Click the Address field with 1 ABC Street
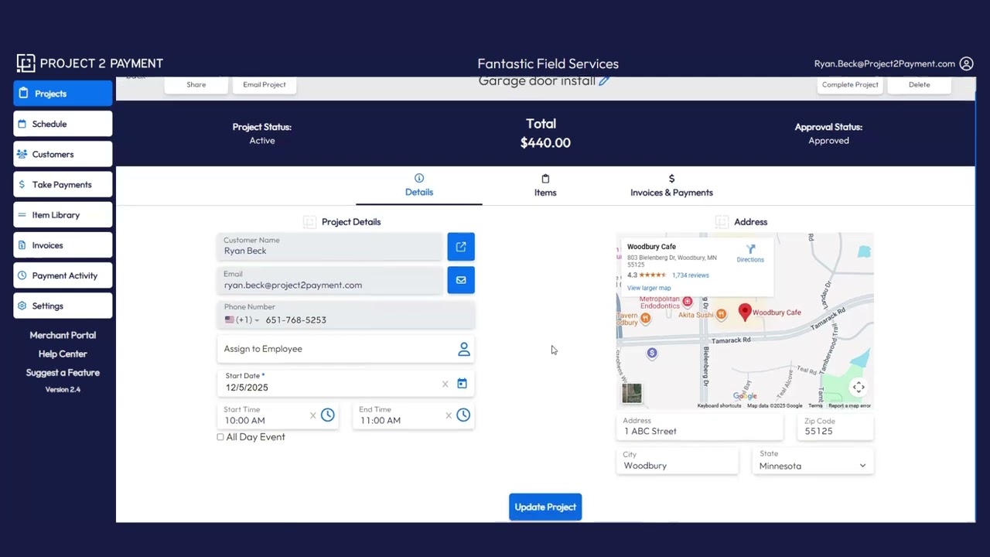 [700, 427]
